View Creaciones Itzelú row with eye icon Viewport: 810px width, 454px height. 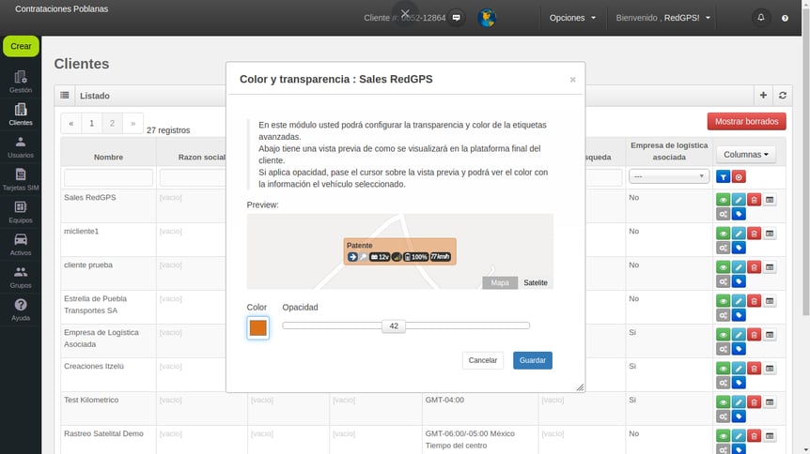pos(724,369)
